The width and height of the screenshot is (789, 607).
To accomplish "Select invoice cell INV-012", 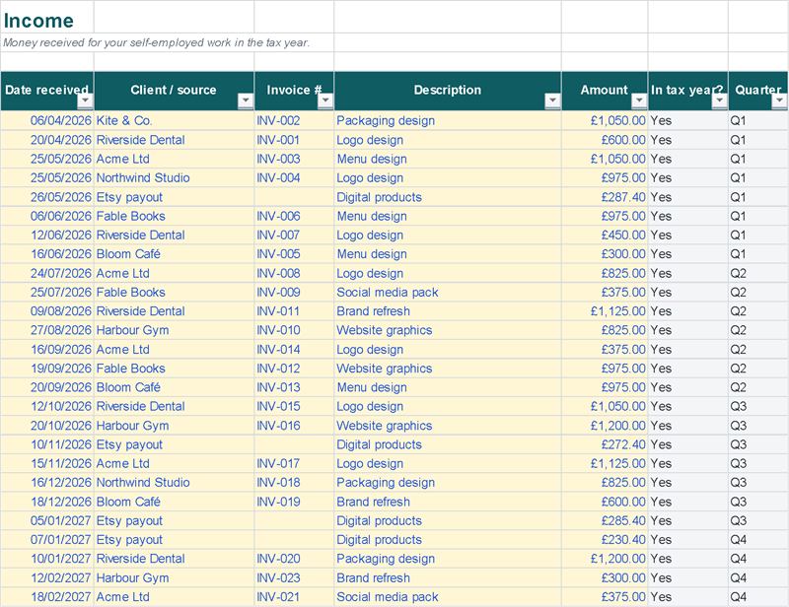I will pos(294,369).
